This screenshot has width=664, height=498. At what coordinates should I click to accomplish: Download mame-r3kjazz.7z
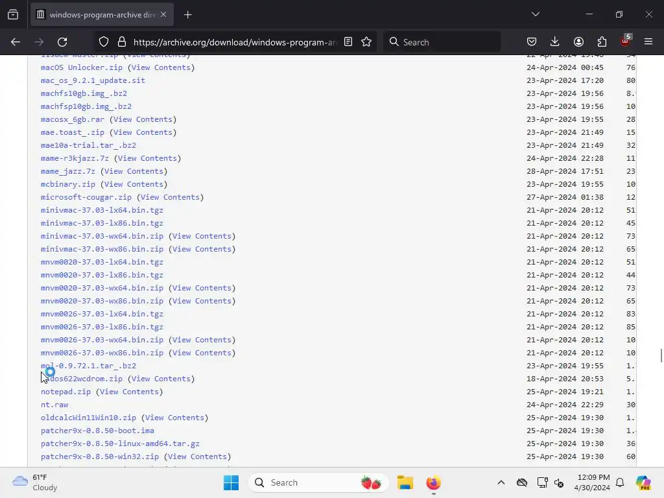click(75, 158)
